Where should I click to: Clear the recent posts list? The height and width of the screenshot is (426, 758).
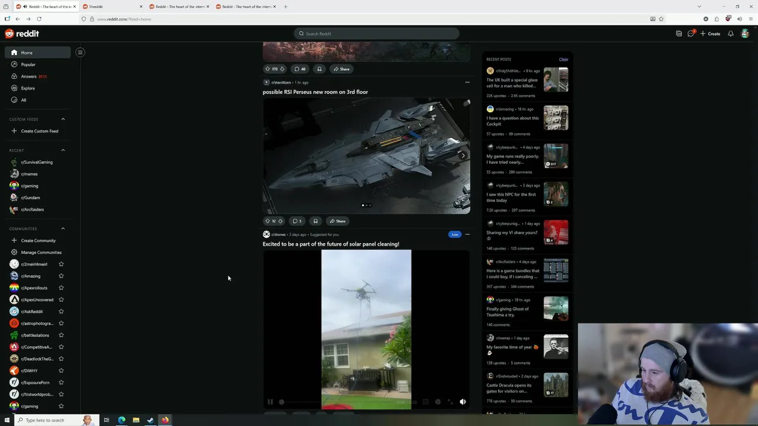pyautogui.click(x=563, y=59)
